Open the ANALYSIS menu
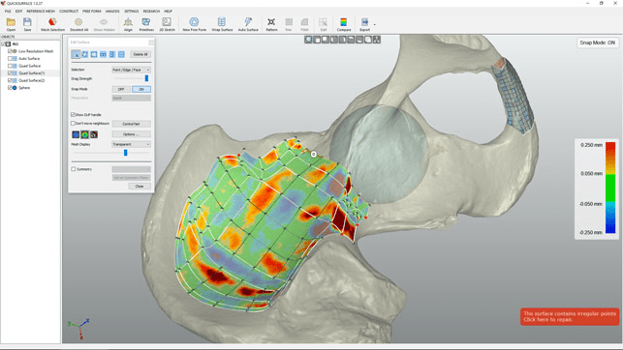 (x=112, y=11)
